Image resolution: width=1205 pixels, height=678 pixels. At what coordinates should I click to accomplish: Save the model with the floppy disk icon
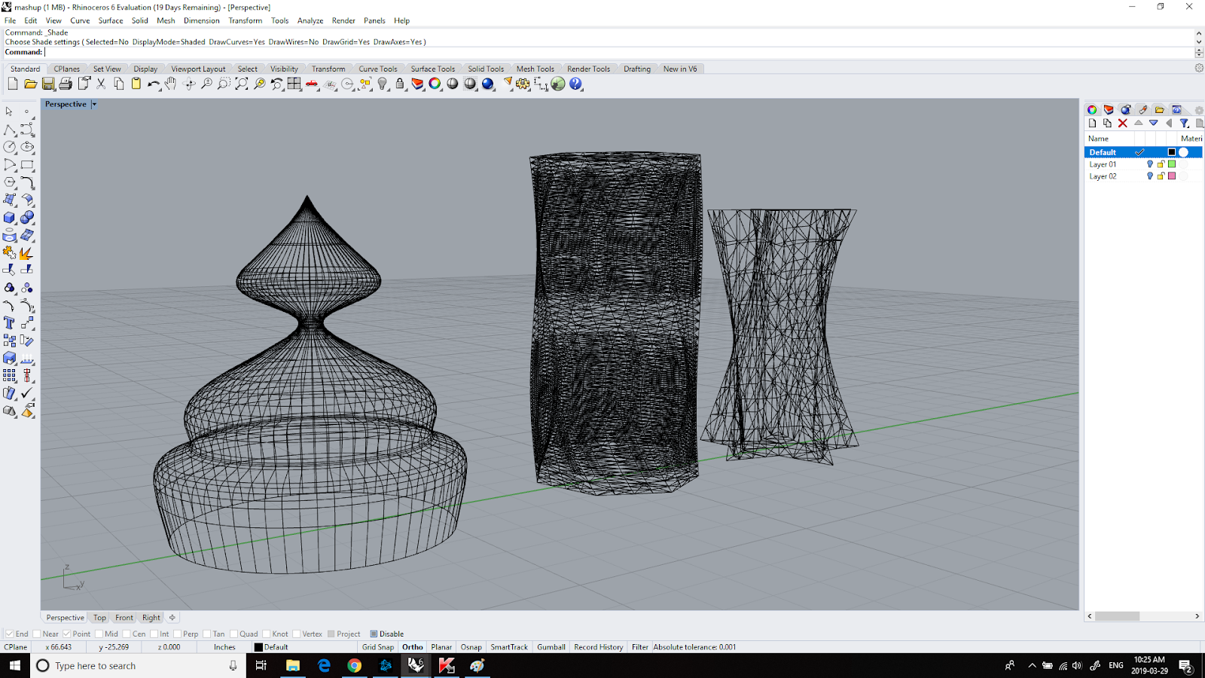point(48,84)
